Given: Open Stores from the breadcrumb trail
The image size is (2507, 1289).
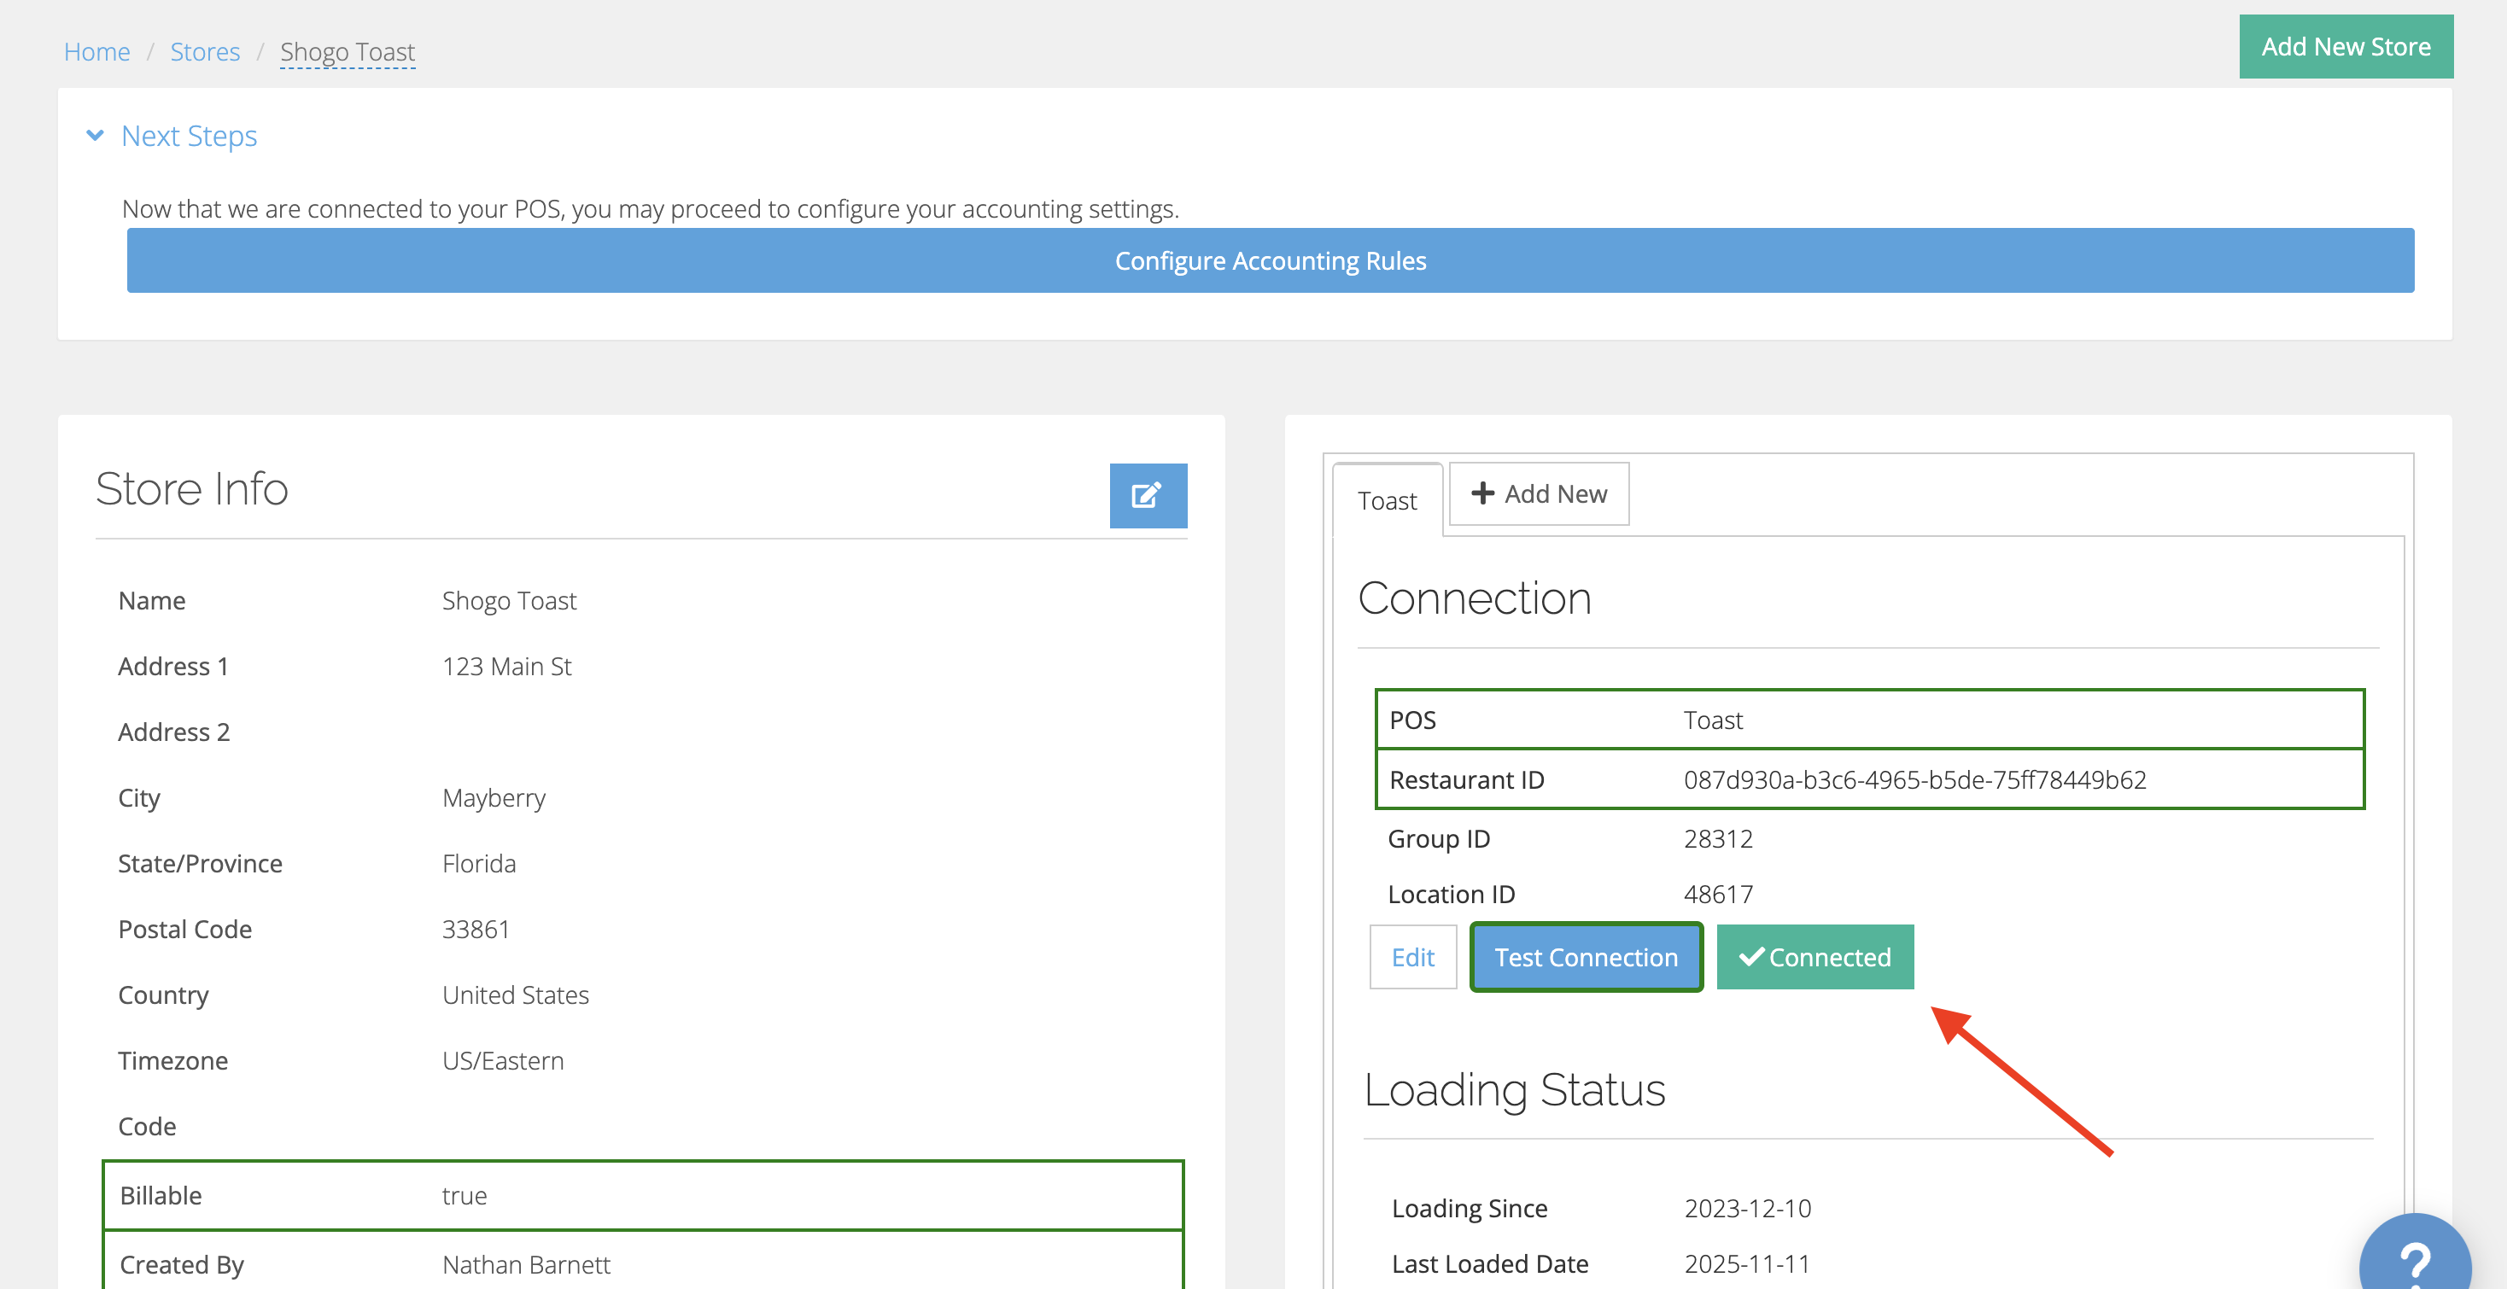Looking at the screenshot, I should click(x=205, y=51).
